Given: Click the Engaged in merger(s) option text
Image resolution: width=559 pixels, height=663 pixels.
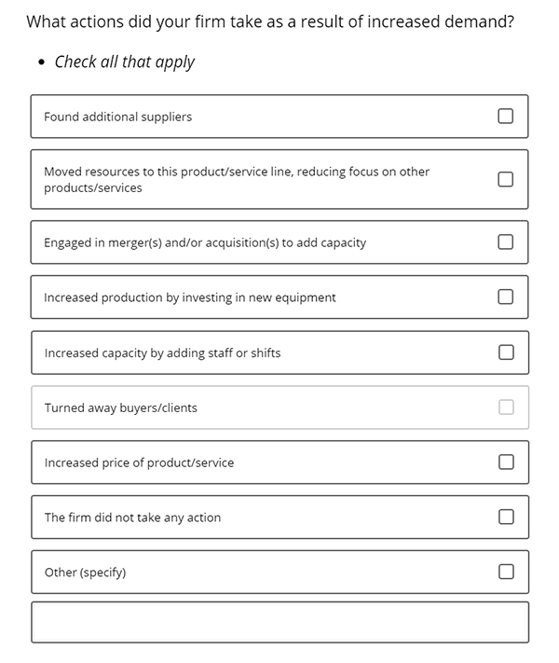Looking at the screenshot, I should (205, 242).
